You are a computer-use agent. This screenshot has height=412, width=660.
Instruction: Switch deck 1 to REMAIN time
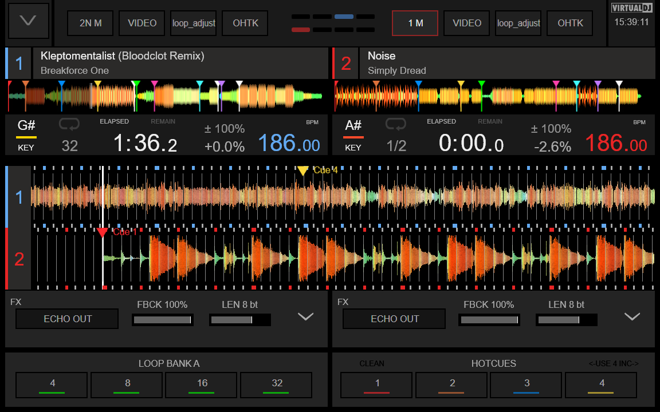[x=163, y=121]
